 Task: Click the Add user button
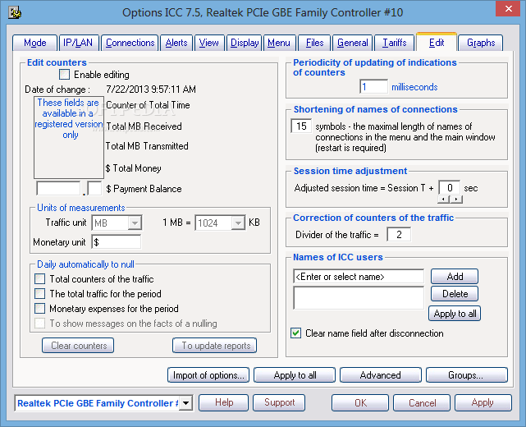pos(455,277)
